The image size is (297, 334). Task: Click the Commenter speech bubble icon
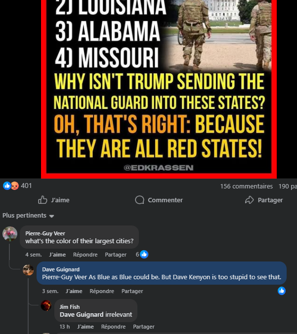pos(139,200)
